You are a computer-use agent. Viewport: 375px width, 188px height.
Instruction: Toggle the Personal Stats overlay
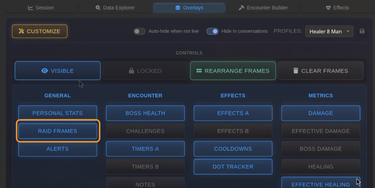[x=57, y=113]
